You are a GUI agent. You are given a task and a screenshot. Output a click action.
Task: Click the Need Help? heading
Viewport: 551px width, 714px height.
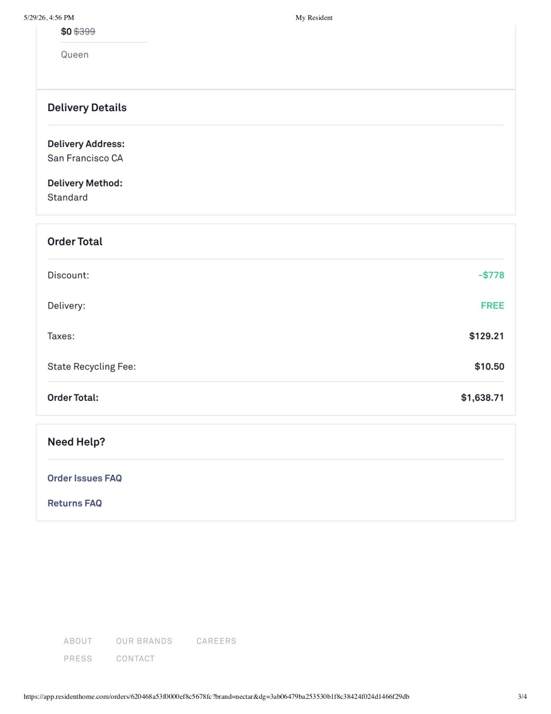point(76,442)
